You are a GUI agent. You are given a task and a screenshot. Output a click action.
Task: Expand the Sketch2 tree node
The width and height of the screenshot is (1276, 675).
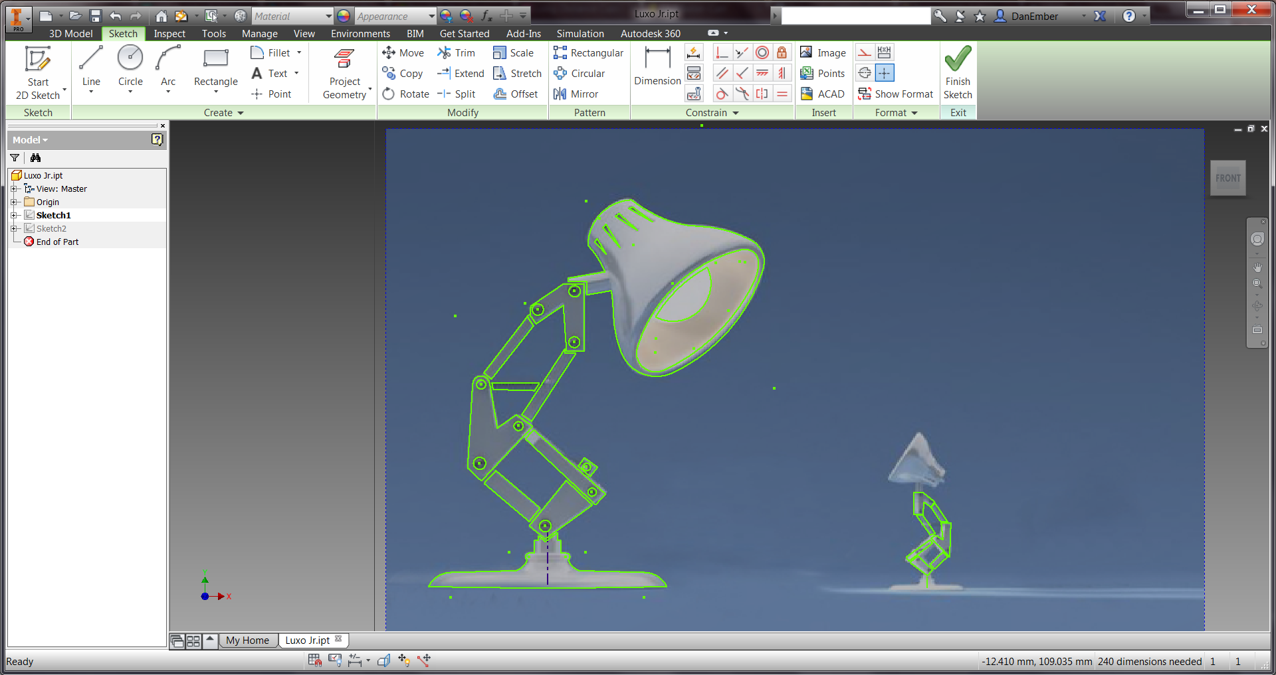click(x=13, y=228)
